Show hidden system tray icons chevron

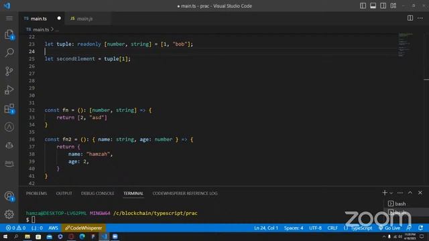coord(384,236)
